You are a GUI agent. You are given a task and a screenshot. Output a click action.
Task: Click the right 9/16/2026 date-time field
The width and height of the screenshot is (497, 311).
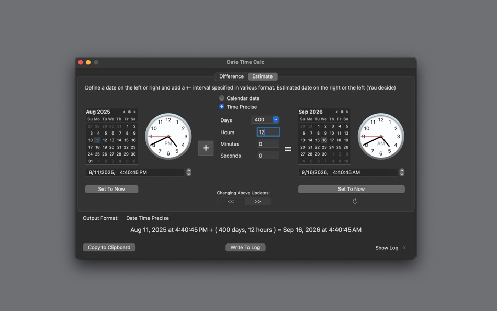(x=348, y=172)
